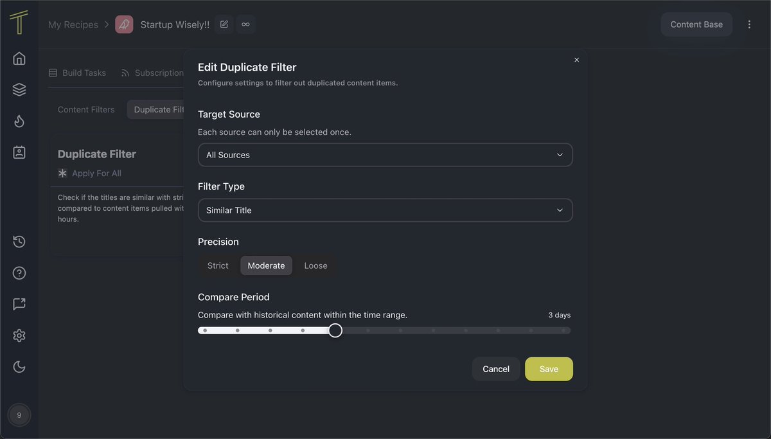The height and width of the screenshot is (439, 771).
Task: Click the Target Source heading
Action: (x=229, y=114)
